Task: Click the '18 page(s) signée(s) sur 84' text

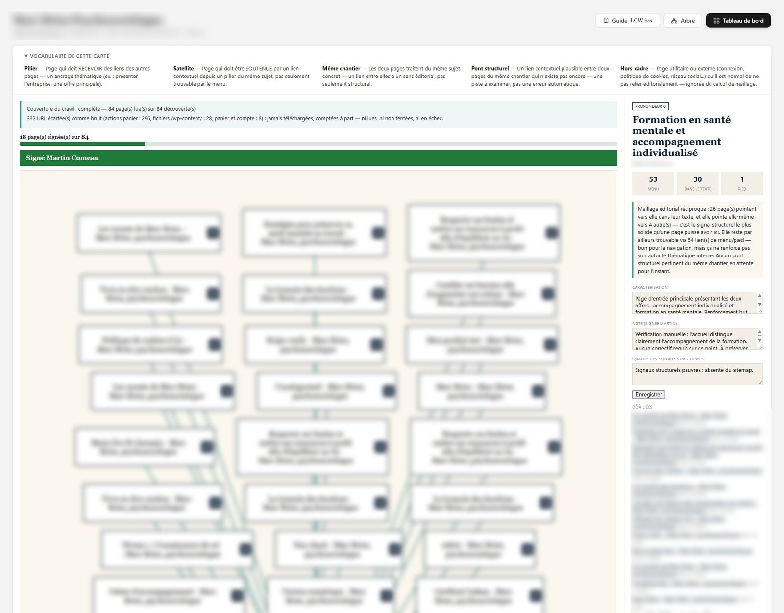Action: [54, 137]
